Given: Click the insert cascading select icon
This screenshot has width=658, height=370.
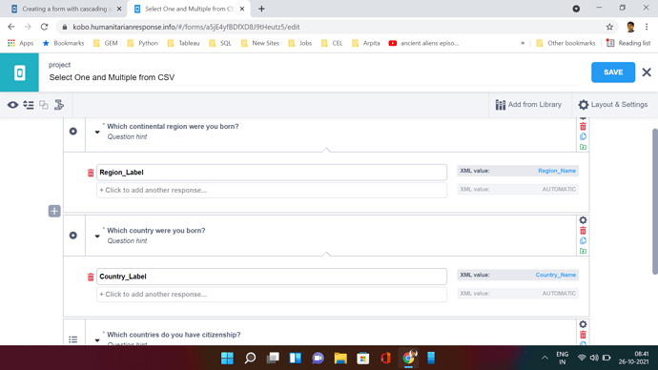Looking at the screenshot, I should pos(59,105).
